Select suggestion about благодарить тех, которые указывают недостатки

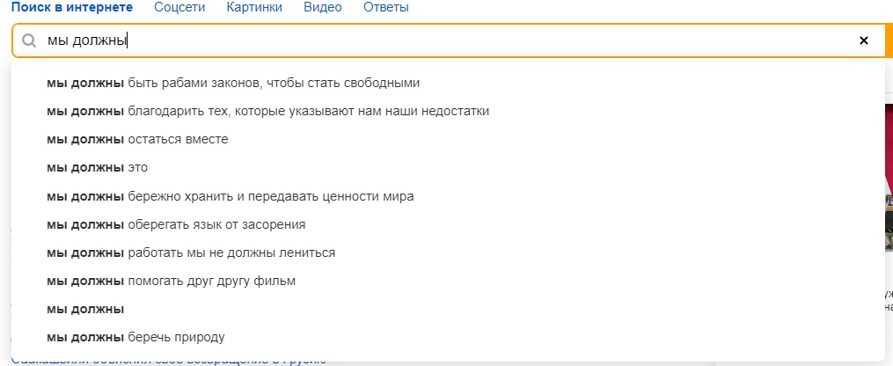point(267,112)
